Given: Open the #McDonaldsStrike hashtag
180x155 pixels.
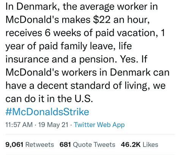Looking at the screenshot, I should [47, 112].
